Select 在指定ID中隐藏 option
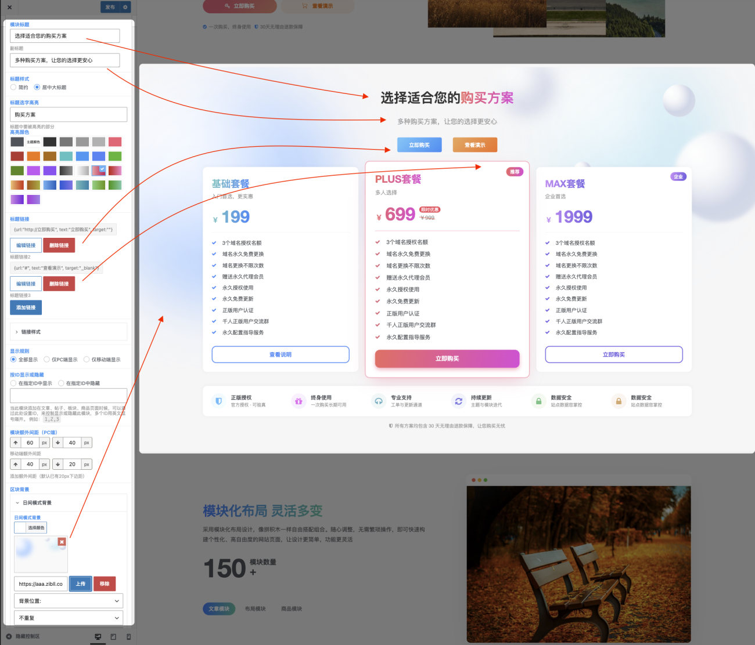755x645 pixels. coord(61,383)
